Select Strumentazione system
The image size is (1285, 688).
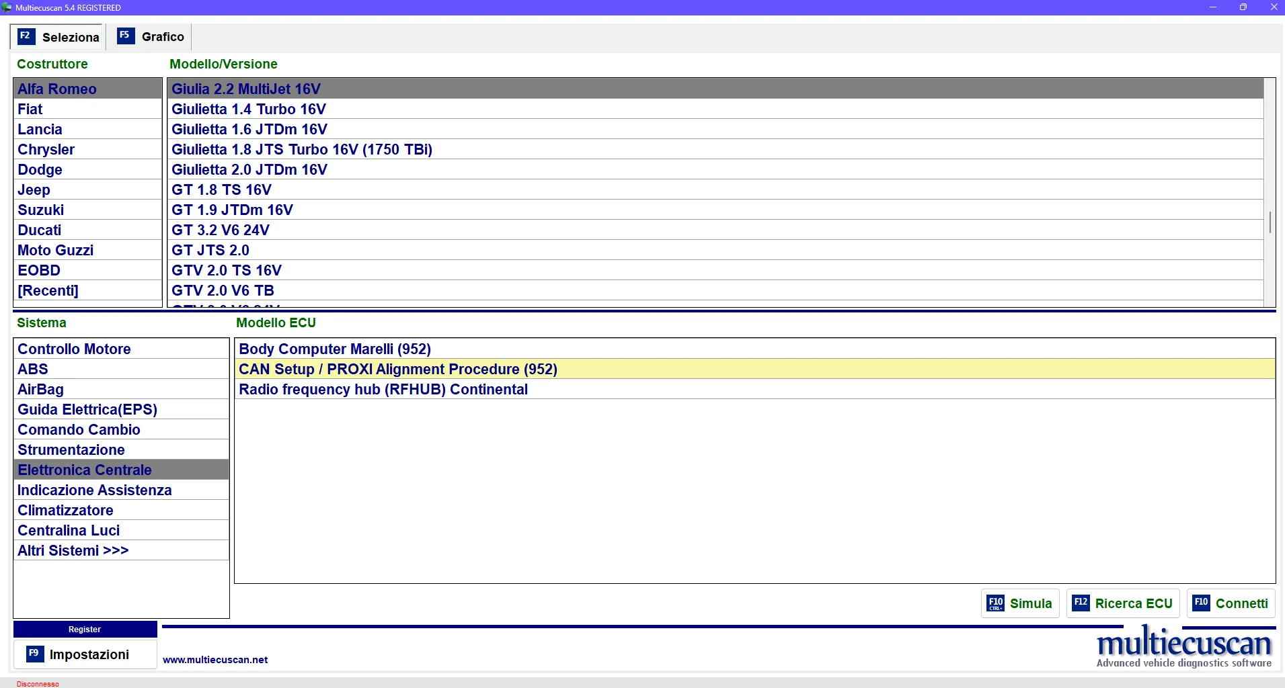pos(121,449)
